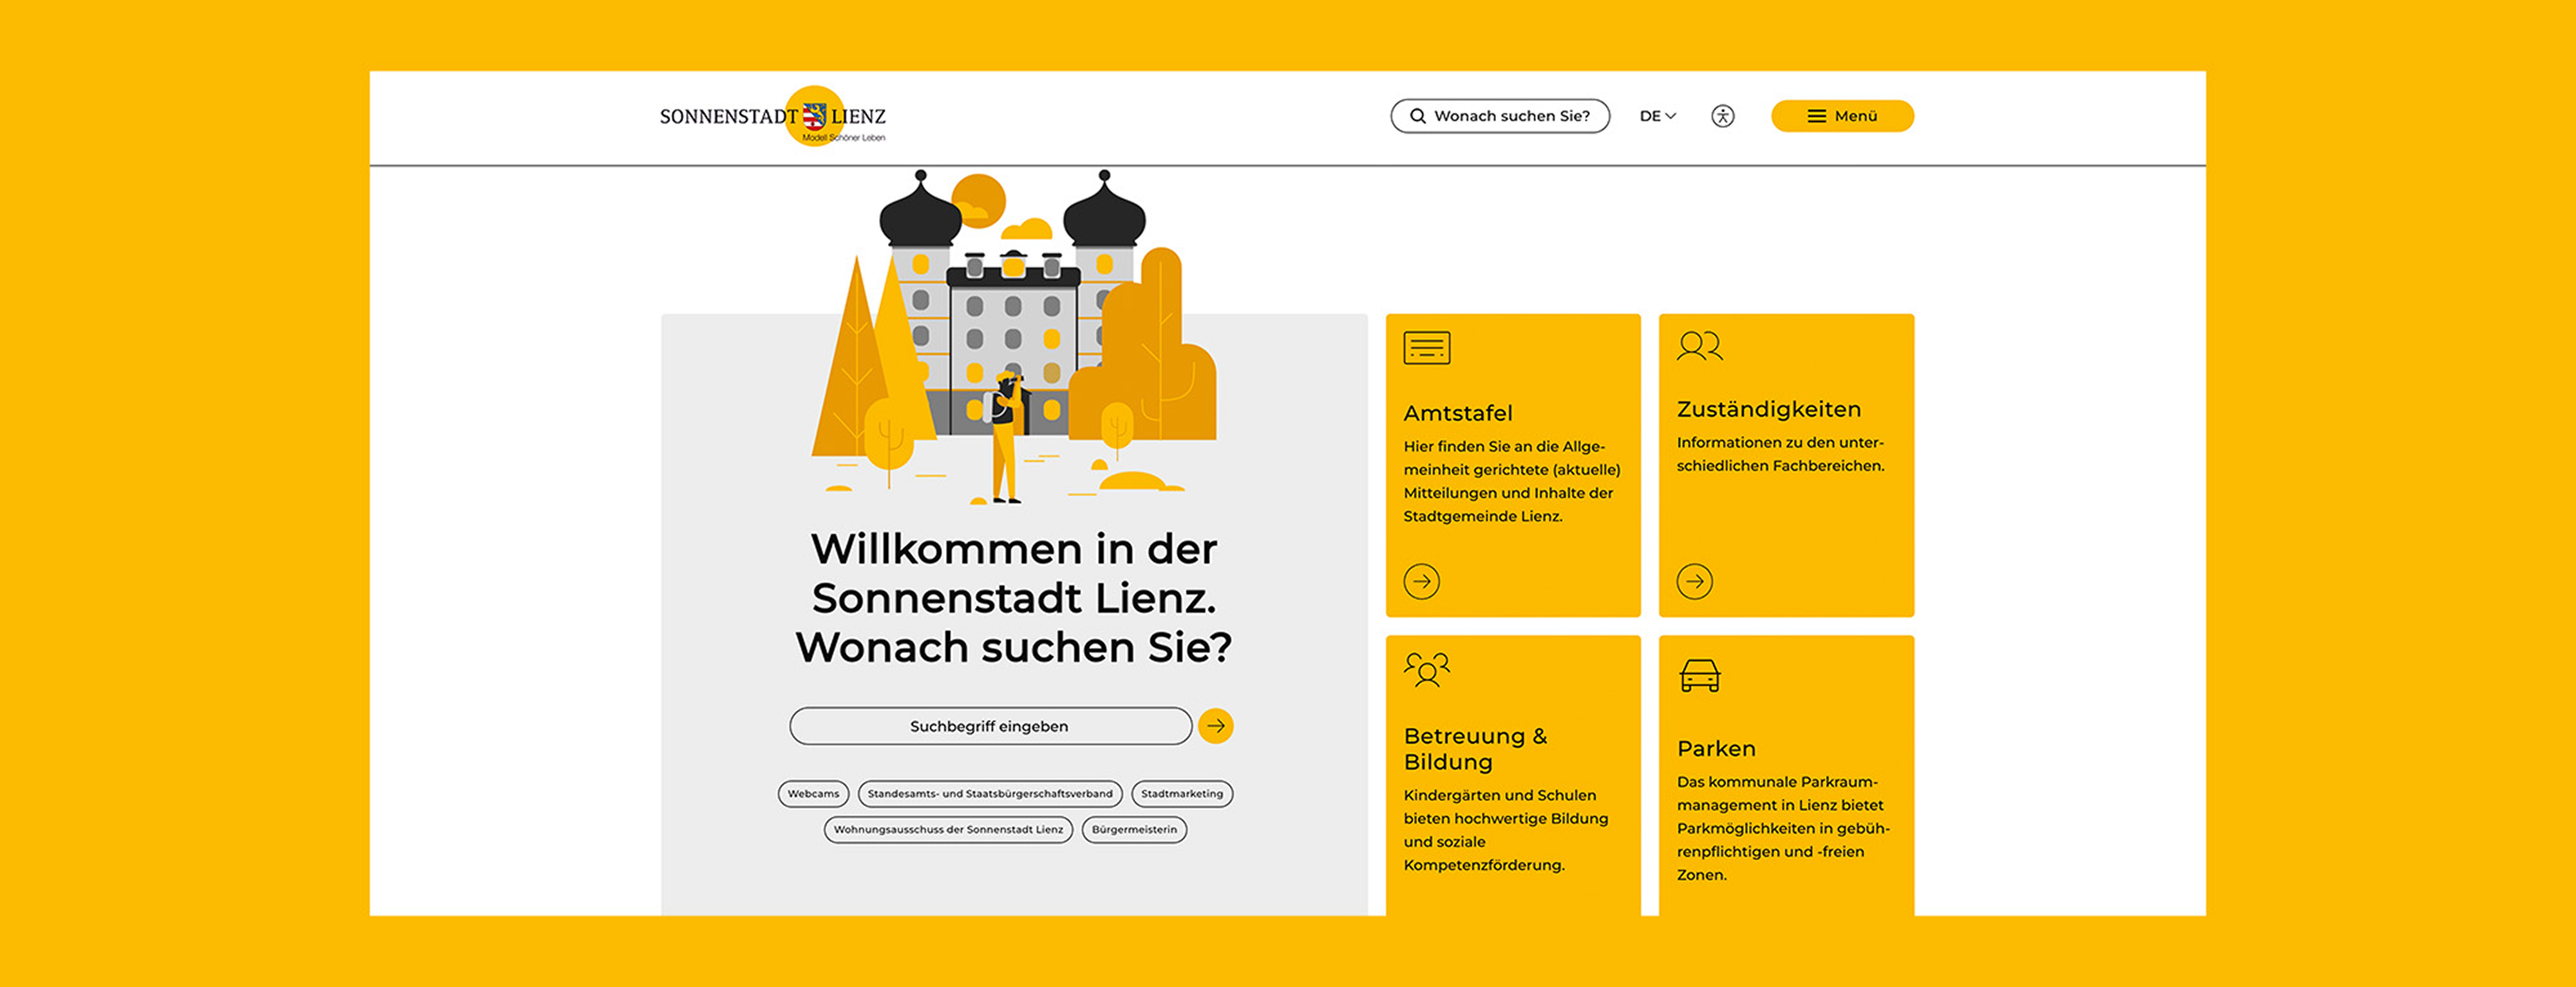Select the Bürgermeisterin tag
The image size is (2576, 987).
point(1134,830)
